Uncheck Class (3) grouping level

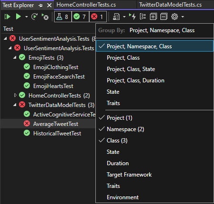point(155,141)
